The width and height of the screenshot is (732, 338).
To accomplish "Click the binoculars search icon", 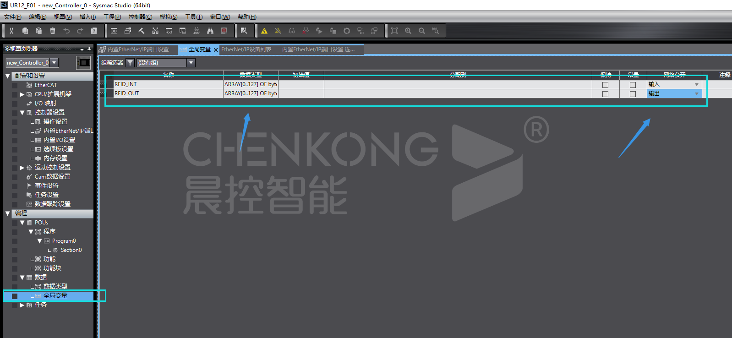I will [210, 31].
